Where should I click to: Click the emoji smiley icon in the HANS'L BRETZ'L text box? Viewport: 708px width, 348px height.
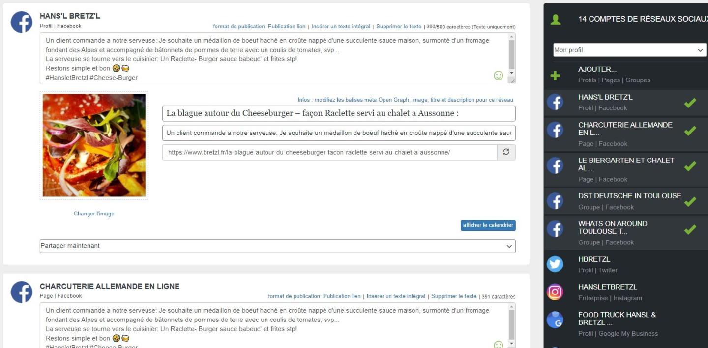tap(498, 76)
